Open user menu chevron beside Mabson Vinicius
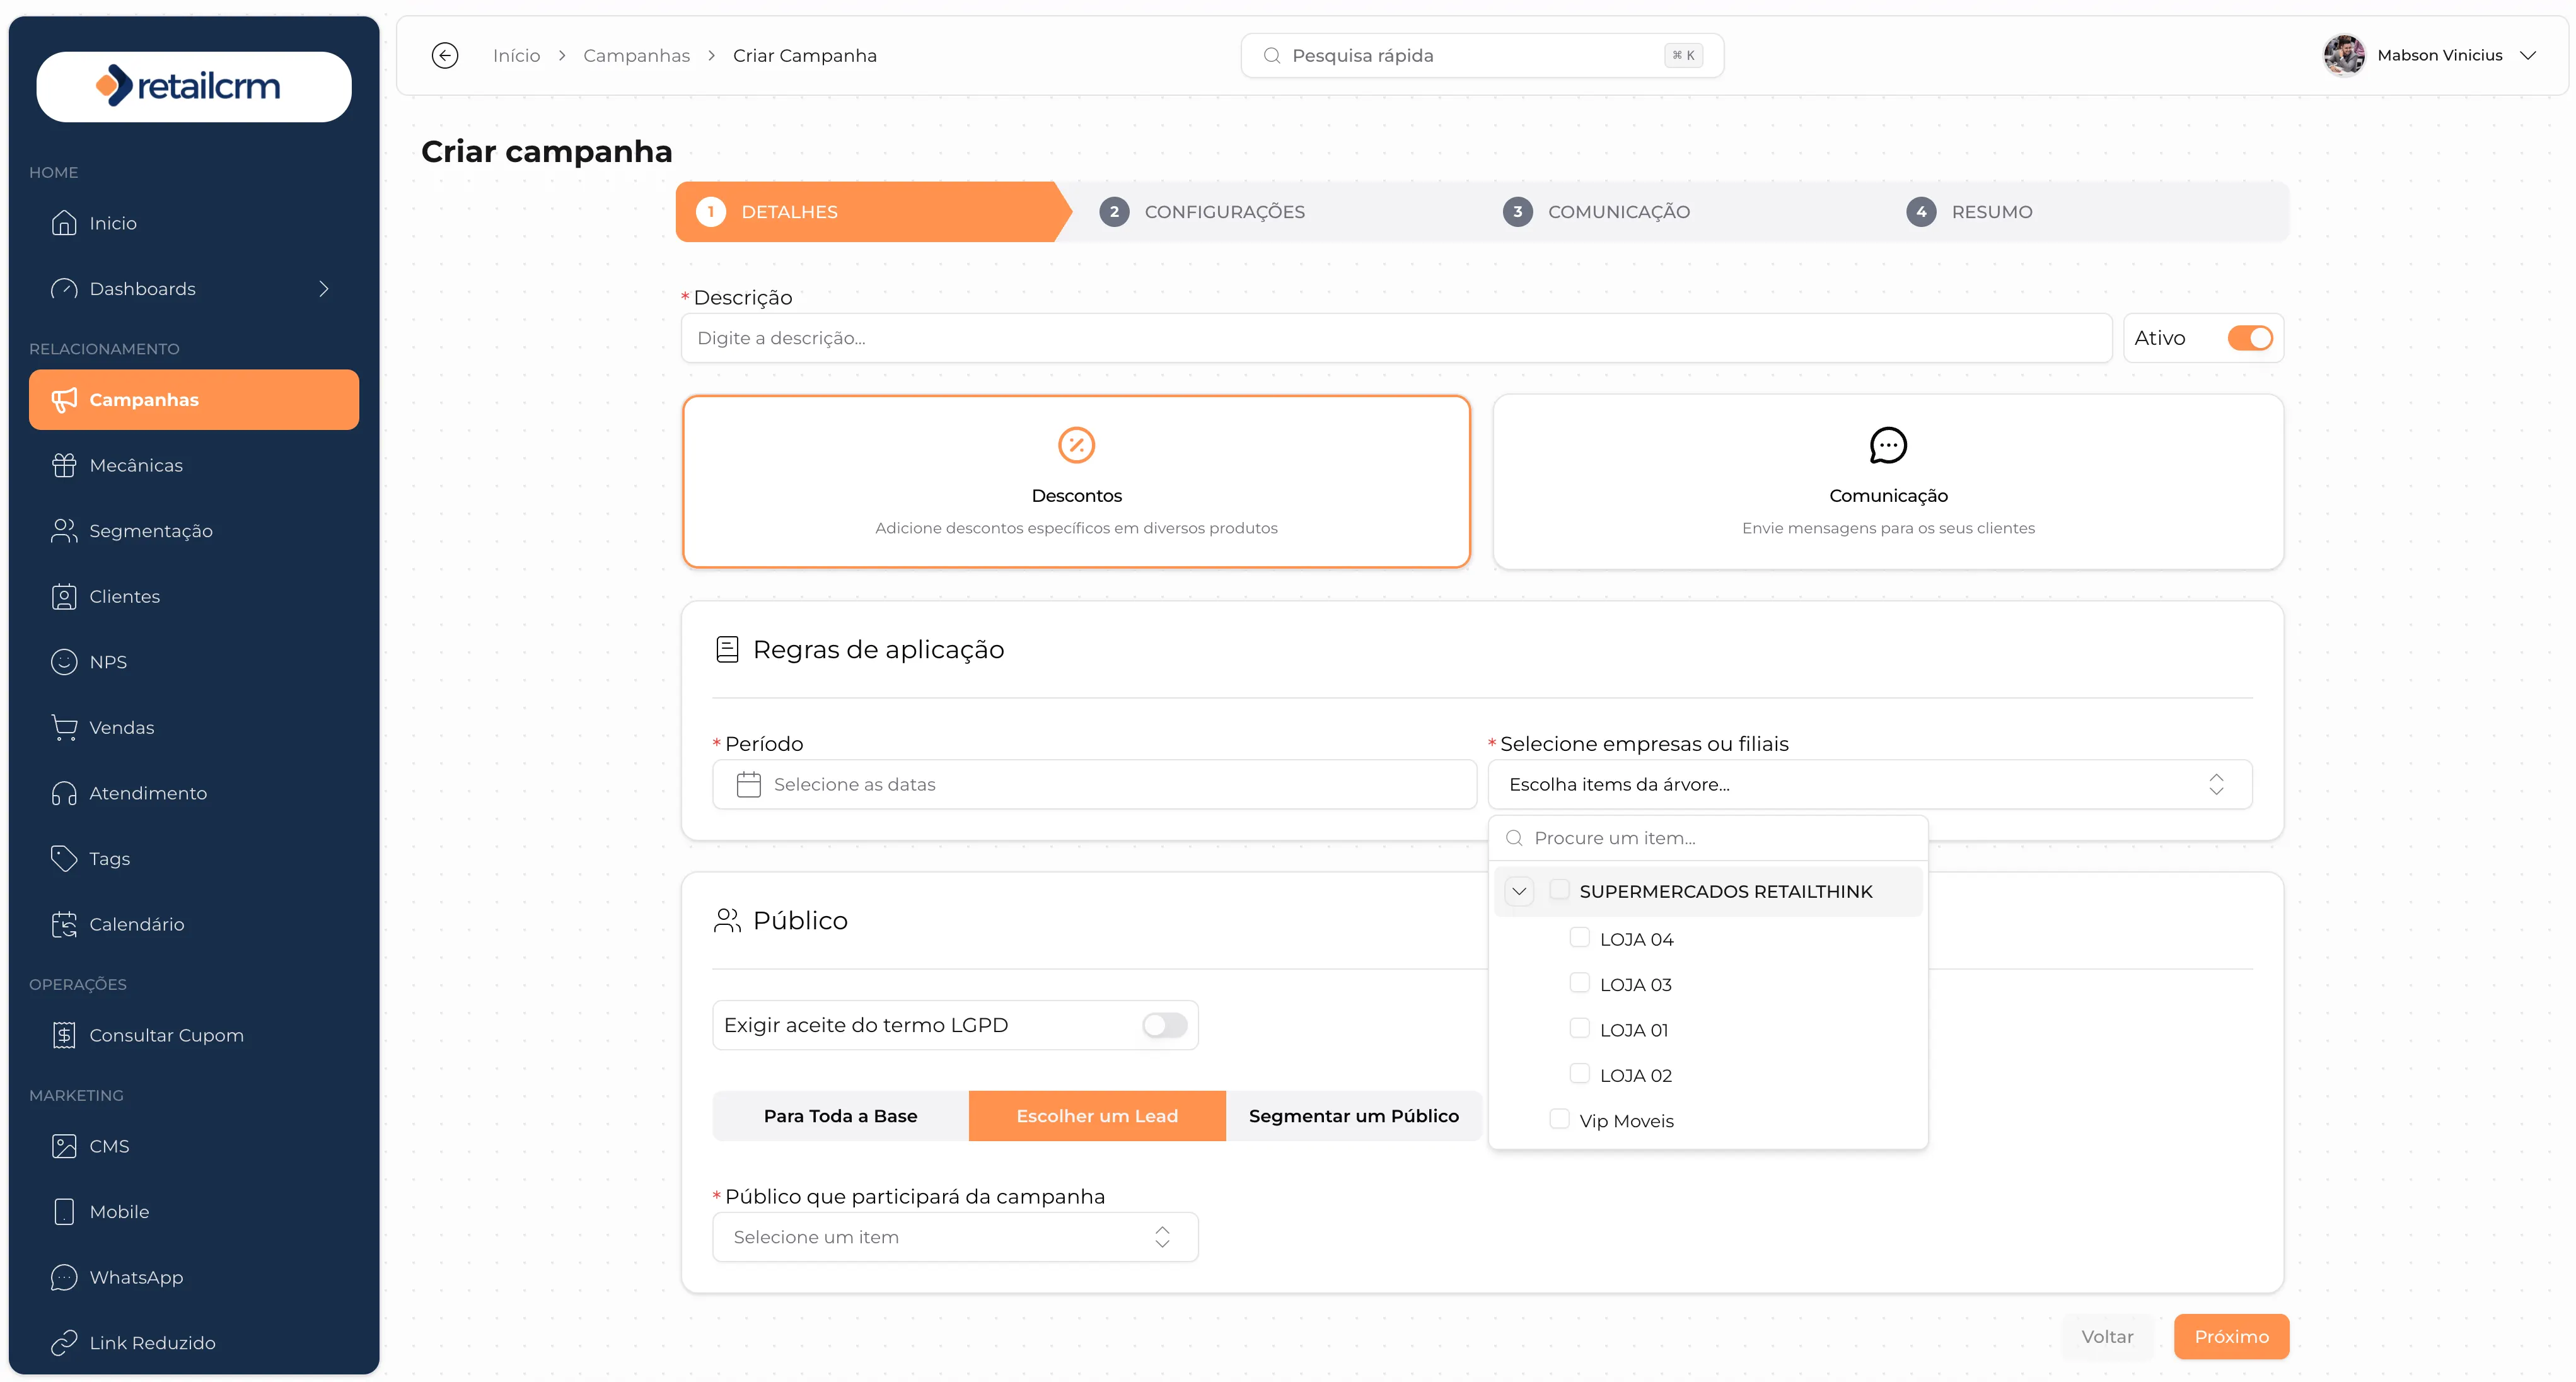The width and height of the screenshot is (2576, 1382). [2529, 55]
